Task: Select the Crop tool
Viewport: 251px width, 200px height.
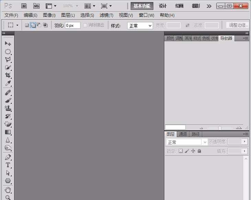Action: pyautogui.click(x=8, y=75)
